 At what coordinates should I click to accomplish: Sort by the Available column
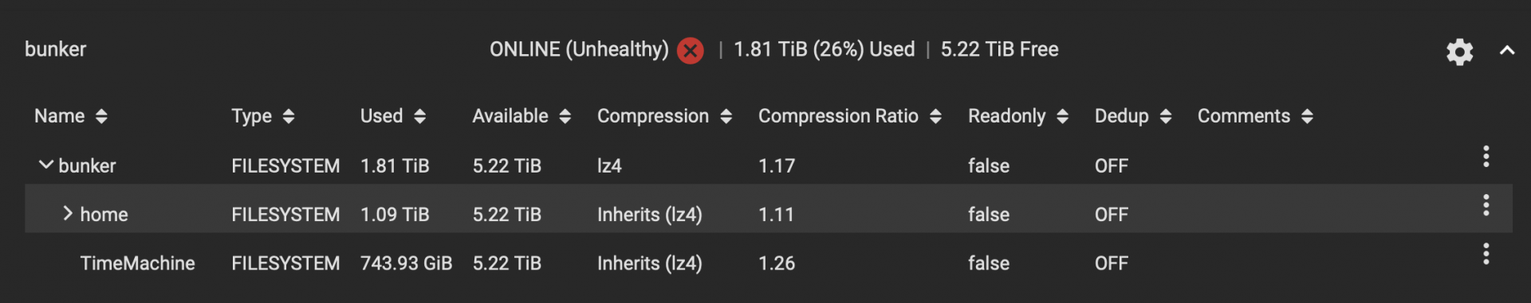tap(521, 116)
